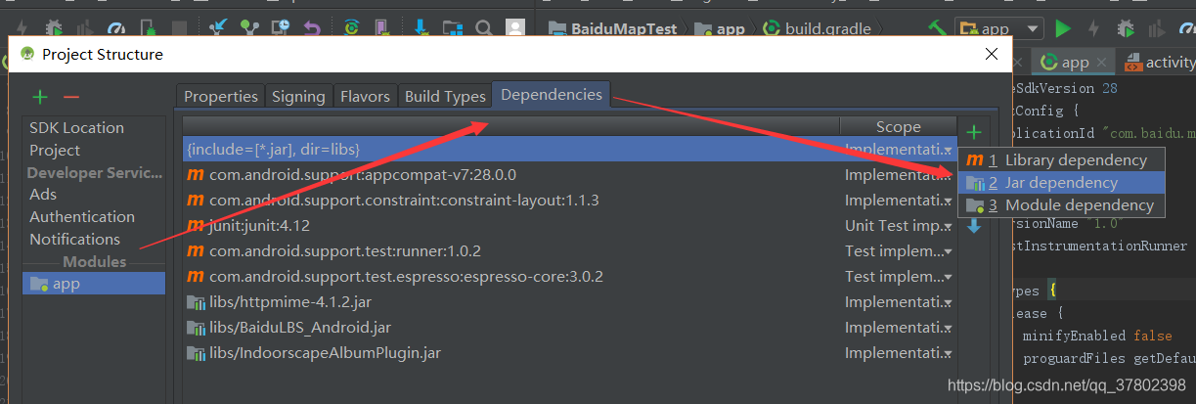Click the Apply Changes lightning icon in toolbar
The height and width of the screenshot is (404, 1196).
(22, 28)
